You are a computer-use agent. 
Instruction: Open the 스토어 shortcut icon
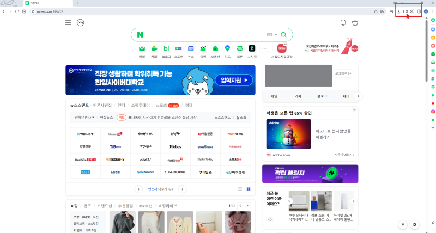[x=179, y=48]
